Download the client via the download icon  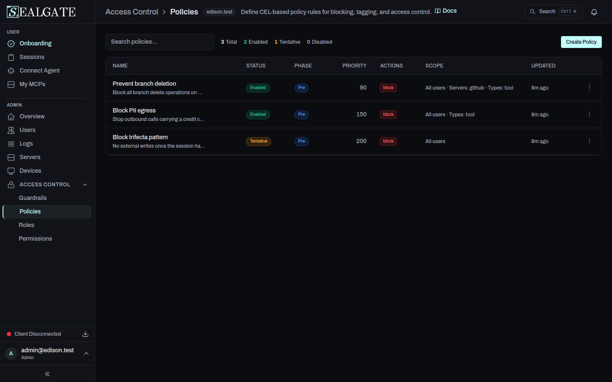pyautogui.click(x=85, y=334)
